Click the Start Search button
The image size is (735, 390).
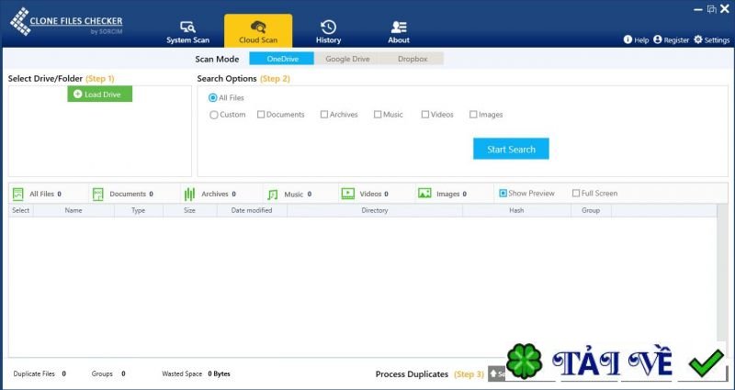coord(511,149)
